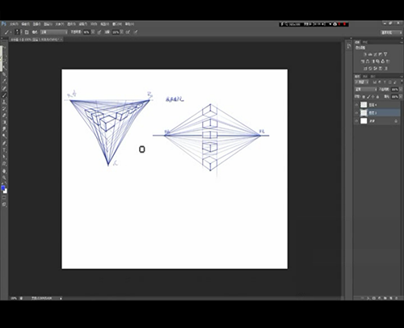Select the Zoom magnifier tool
The image size is (404, 328).
pyautogui.click(x=5, y=178)
